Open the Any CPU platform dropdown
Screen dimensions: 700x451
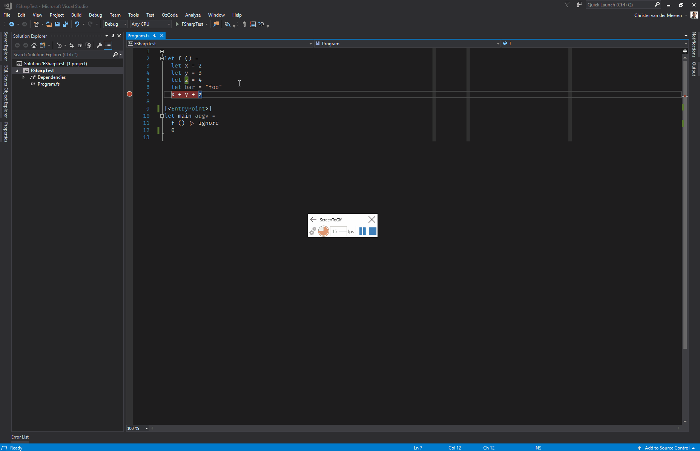click(169, 24)
